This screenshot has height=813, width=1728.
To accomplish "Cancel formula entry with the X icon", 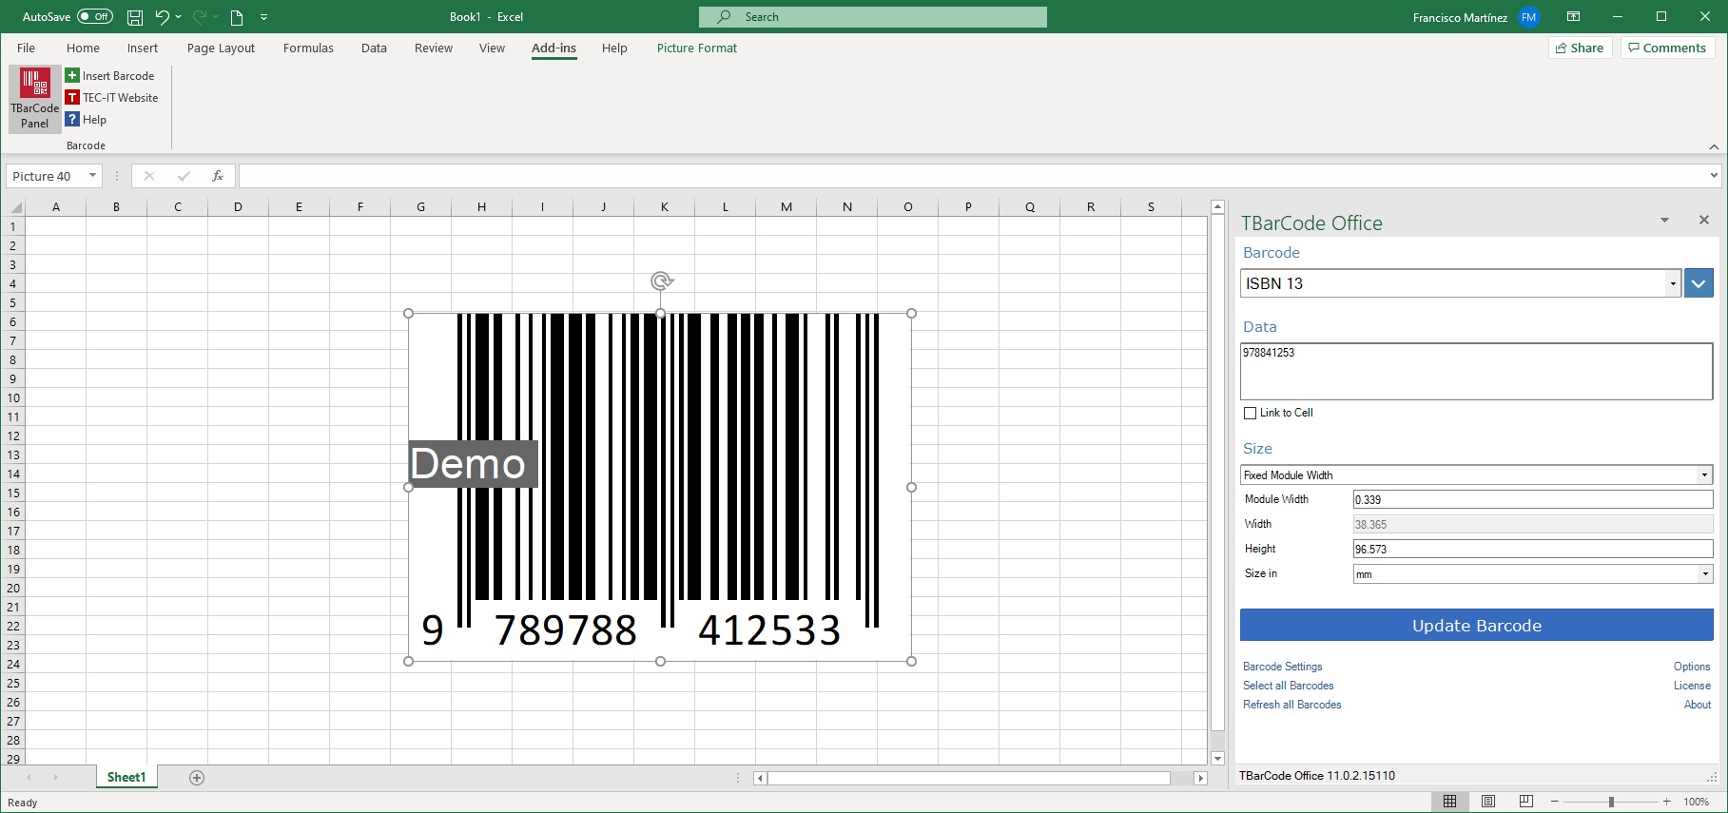I will 149,176.
